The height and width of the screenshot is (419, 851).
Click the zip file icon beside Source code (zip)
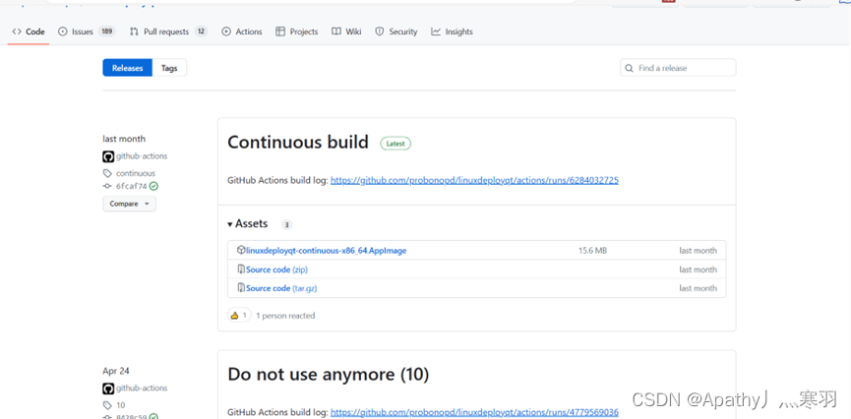coord(241,269)
